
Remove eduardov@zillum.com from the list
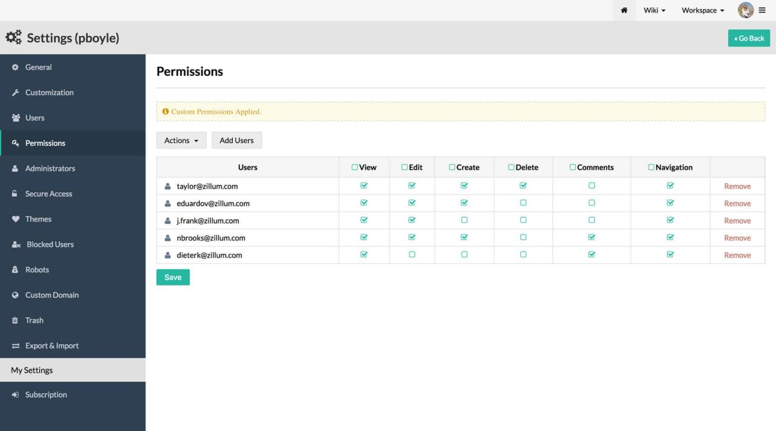(x=737, y=203)
